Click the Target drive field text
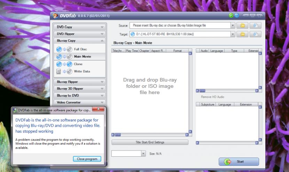The width and height of the screenshot is (289, 172). point(165,34)
